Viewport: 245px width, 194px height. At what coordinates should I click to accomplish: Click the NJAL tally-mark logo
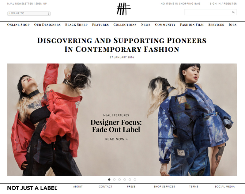(x=124, y=9)
